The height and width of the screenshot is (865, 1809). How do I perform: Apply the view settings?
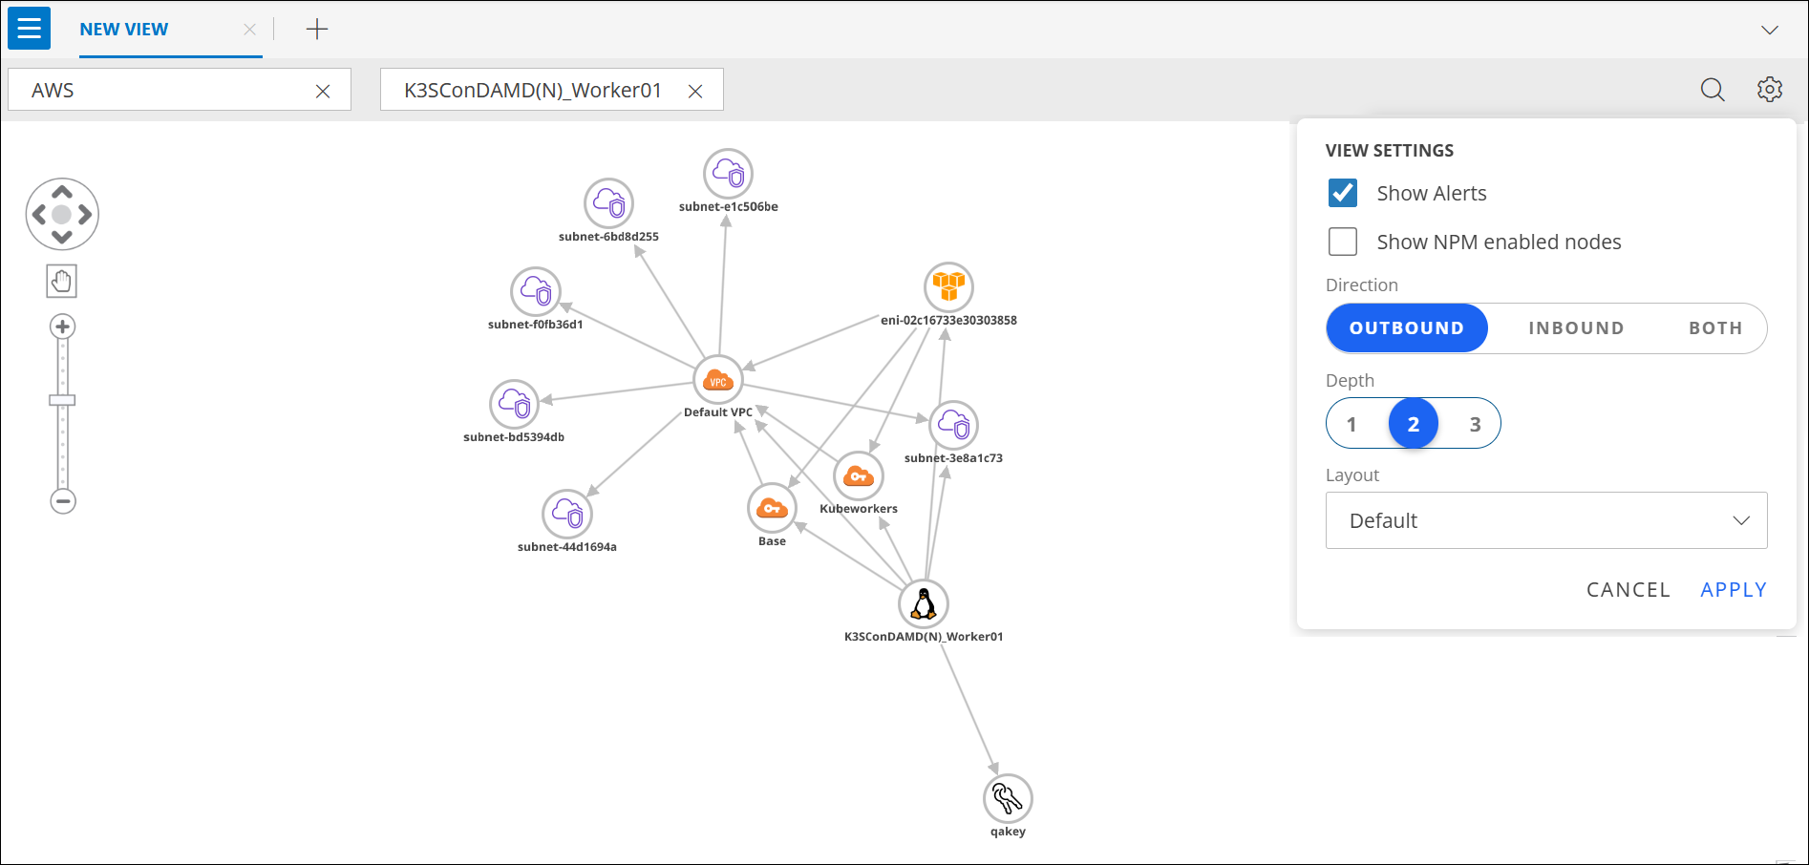(1733, 590)
